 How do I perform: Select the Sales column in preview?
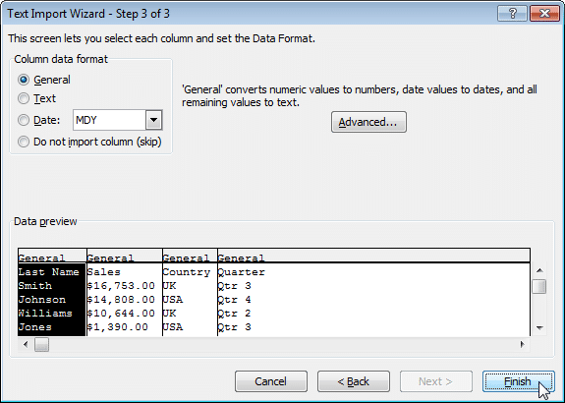coord(125,293)
